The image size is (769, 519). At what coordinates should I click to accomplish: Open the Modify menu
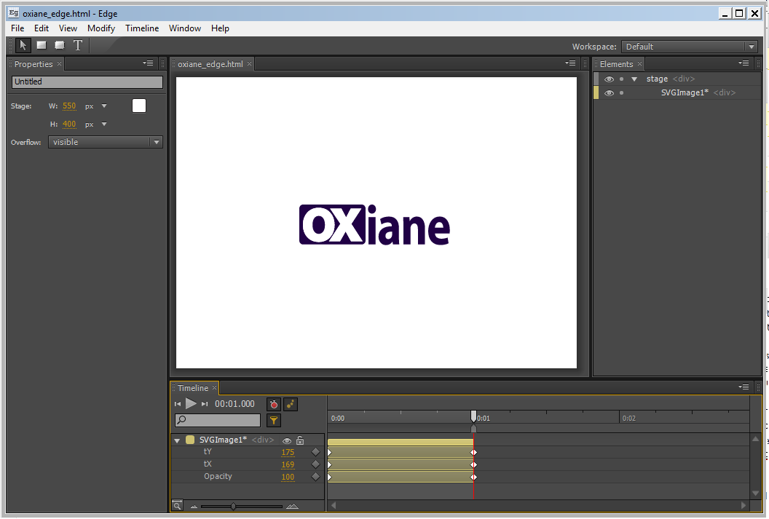tap(101, 28)
